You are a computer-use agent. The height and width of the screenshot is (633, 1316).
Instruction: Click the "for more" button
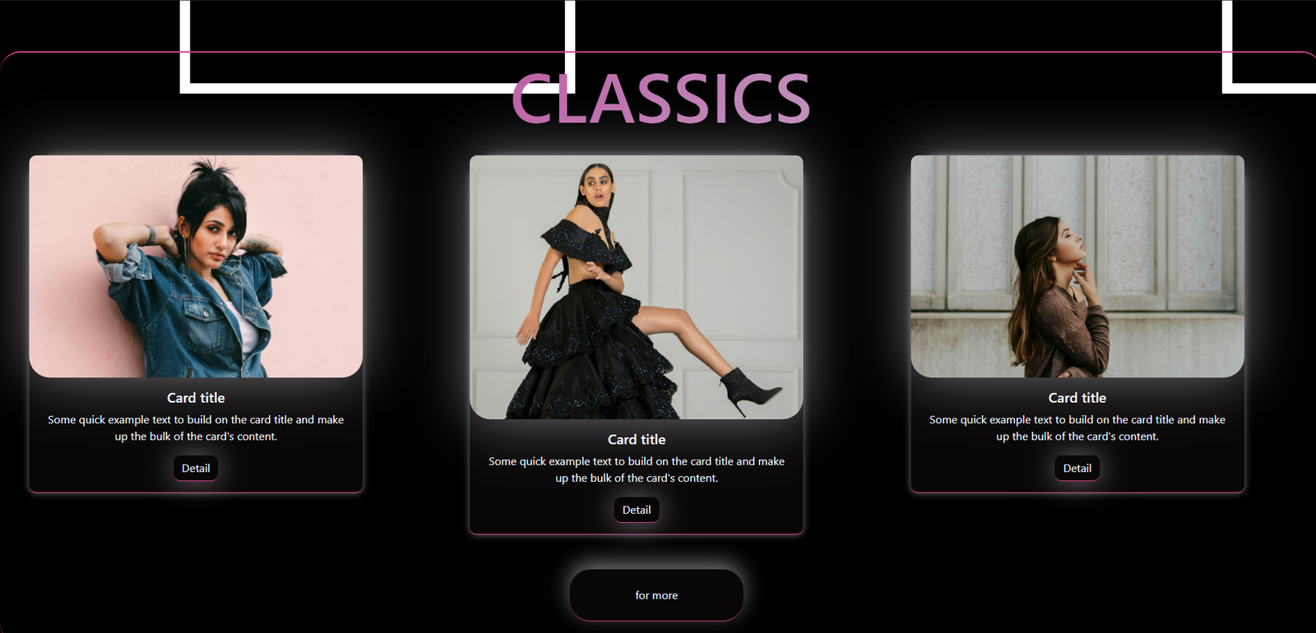coord(656,595)
